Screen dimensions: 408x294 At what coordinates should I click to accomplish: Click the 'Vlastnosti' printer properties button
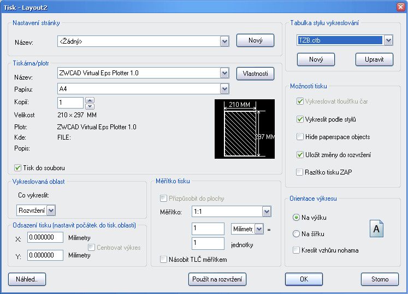(255, 74)
